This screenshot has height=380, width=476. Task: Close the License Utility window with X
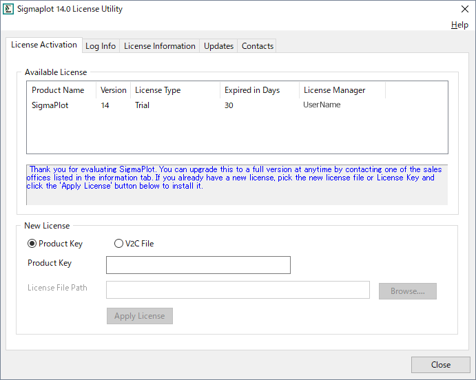click(x=464, y=9)
